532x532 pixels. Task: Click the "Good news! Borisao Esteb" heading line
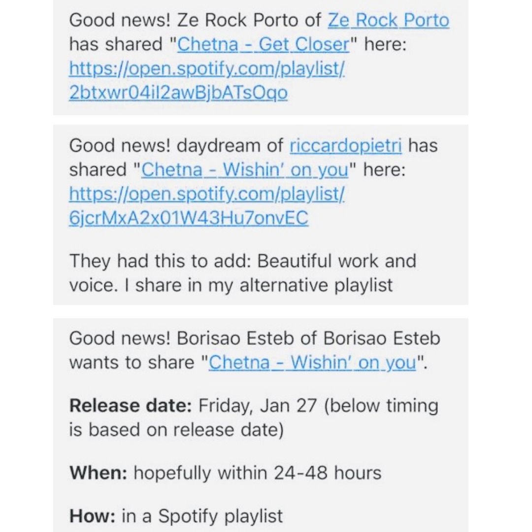click(x=255, y=338)
